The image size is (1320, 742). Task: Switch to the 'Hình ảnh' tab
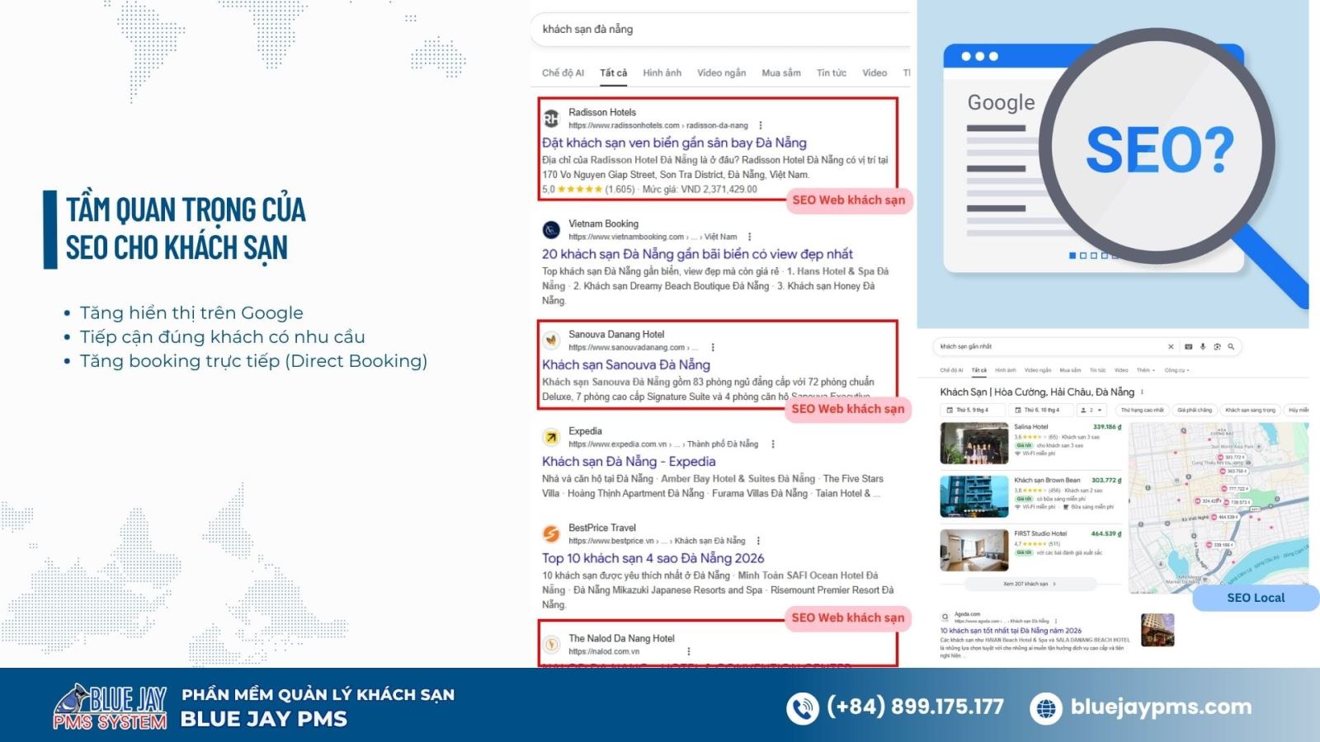(x=662, y=73)
